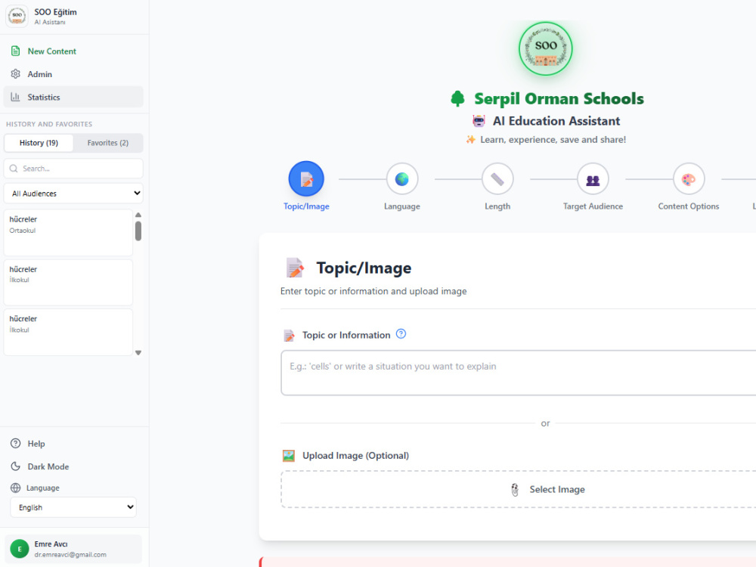The height and width of the screenshot is (567, 756).
Task: Click the Dark Mode moon icon
Action: 15,466
